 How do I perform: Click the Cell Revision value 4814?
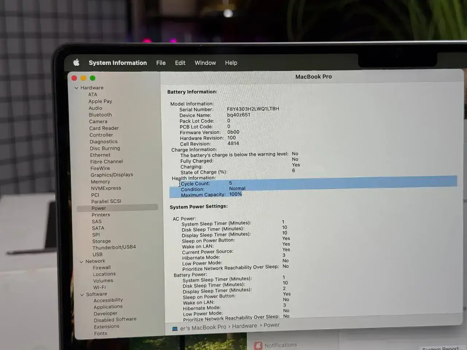[233, 143]
